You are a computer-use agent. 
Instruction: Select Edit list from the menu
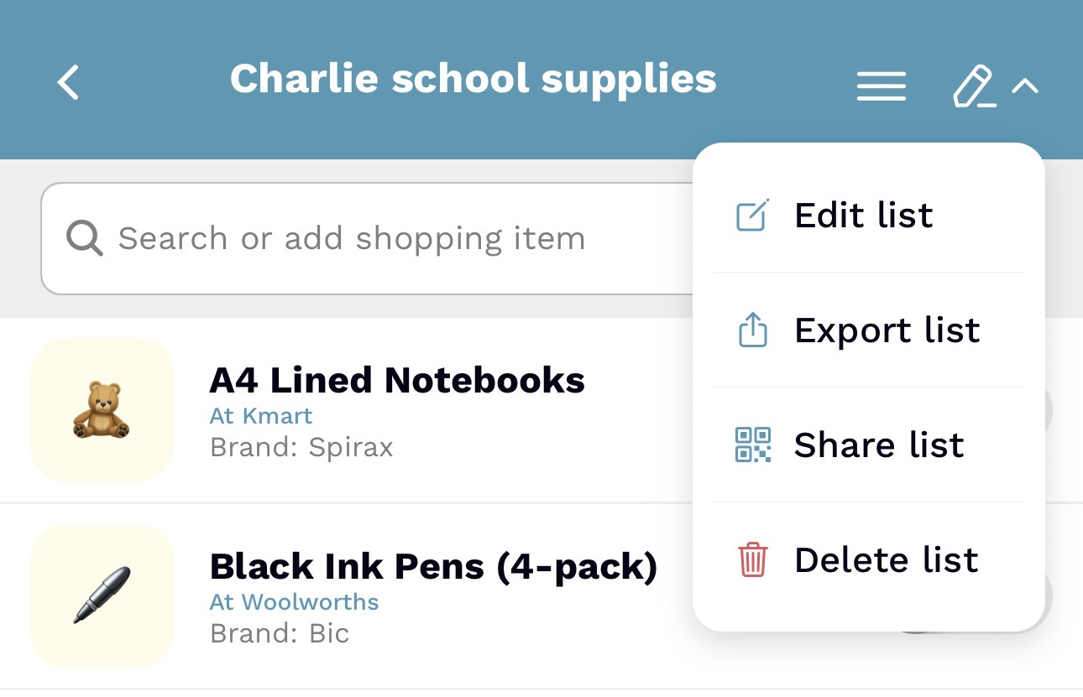864,216
